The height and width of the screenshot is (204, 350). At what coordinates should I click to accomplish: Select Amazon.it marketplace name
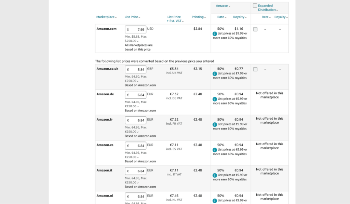[104, 170]
